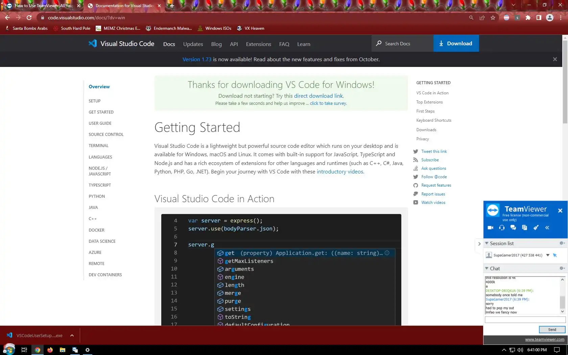Open the Version 1.73 link

[x=197, y=60]
